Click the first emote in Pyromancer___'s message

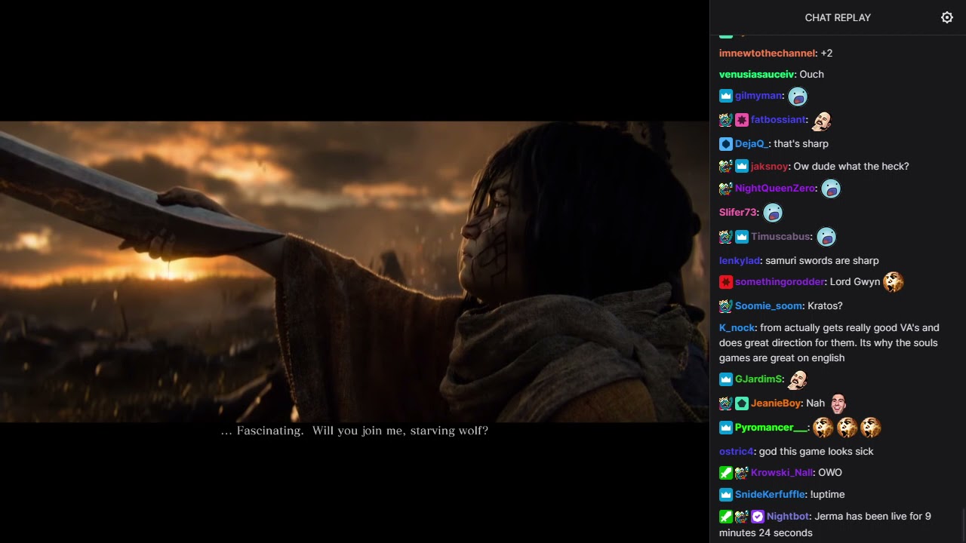pyautogui.click(x=823, y=428)
